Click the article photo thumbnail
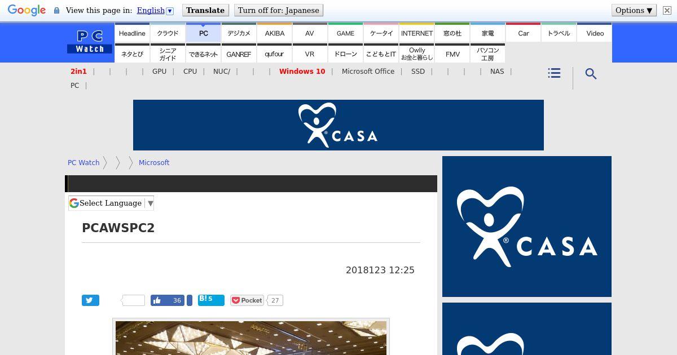 tap(251, 338)
